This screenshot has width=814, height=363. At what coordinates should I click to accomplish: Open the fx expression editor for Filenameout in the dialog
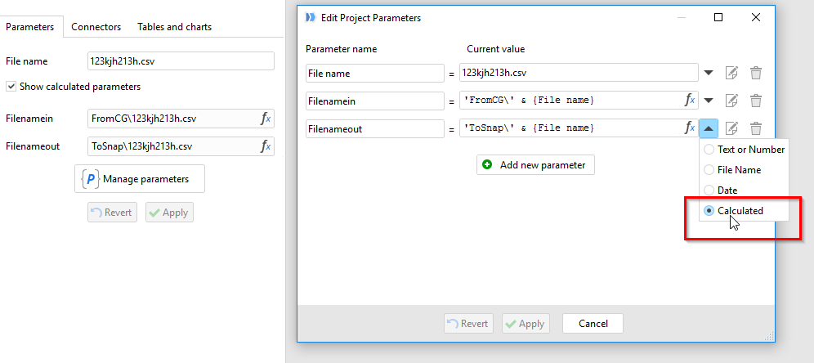tap(690, 128)
